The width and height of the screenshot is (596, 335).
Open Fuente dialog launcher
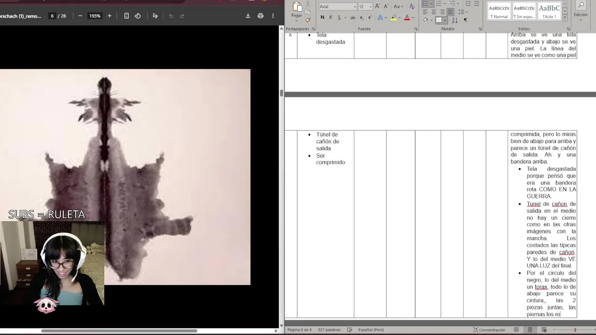pyautogui.click(x=416, y=29)
